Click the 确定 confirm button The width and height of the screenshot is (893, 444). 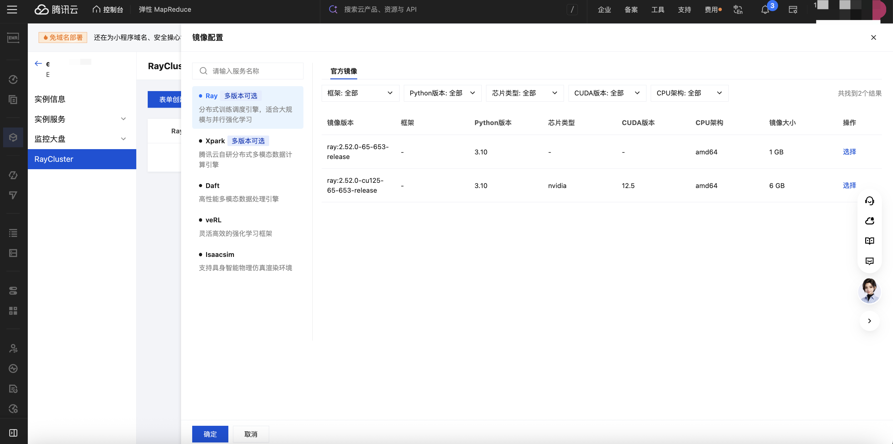(x=210, y=434)
